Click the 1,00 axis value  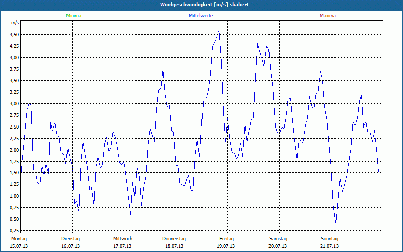[x=15, y=196]
